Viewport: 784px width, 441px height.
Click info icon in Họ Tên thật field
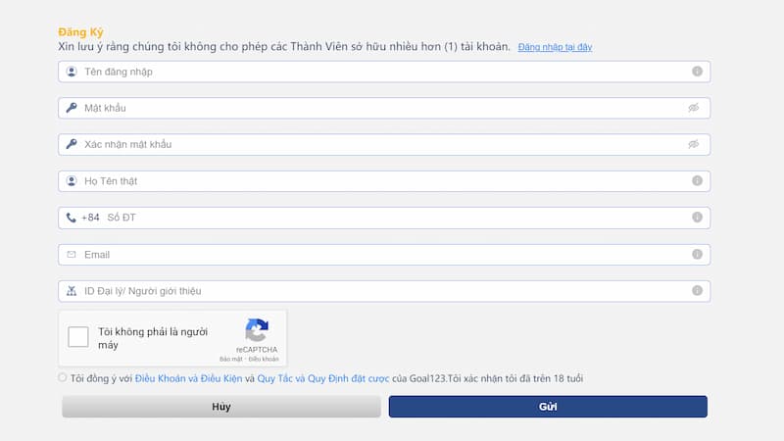click(x=697, y=181)
